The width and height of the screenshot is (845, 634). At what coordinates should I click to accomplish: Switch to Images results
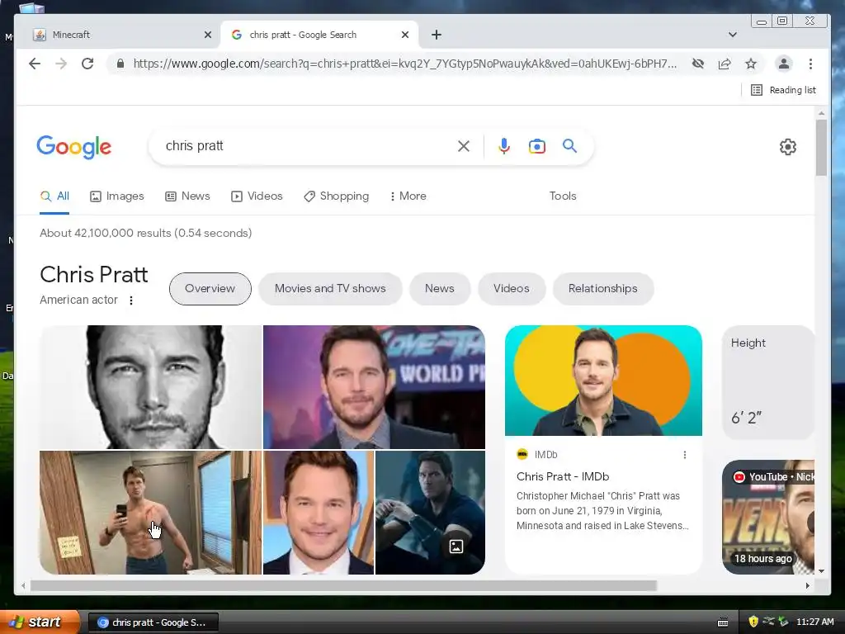click(x=117, y=196)
